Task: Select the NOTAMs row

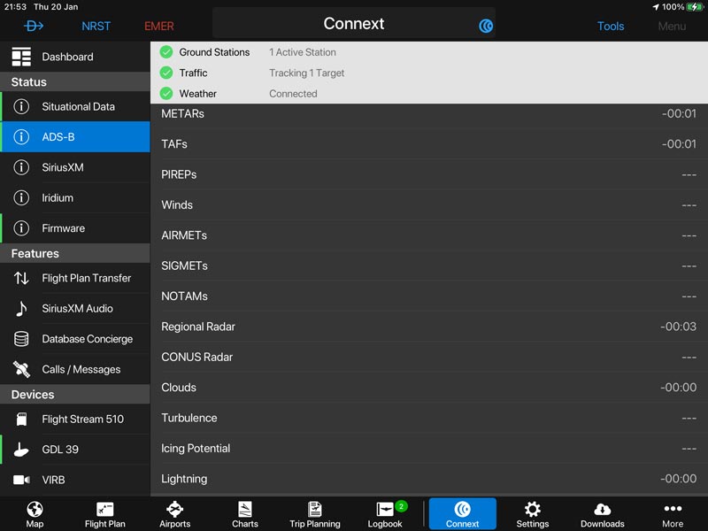Action: pos(429,296)
